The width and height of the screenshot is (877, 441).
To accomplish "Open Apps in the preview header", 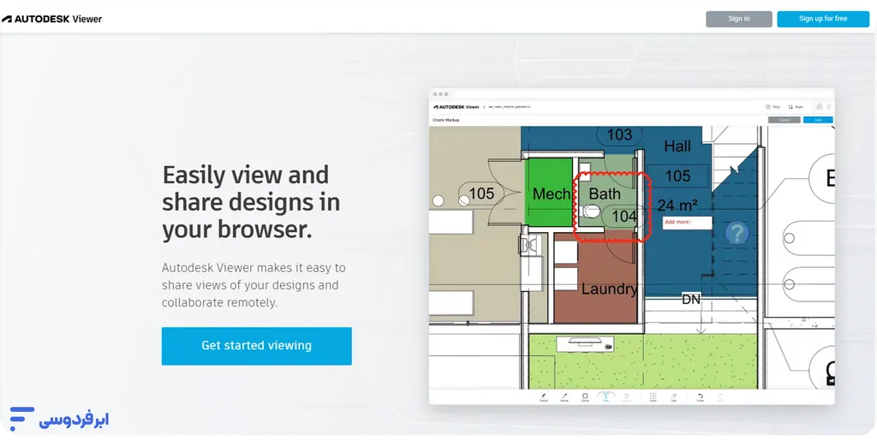I will [x=796, y=107].
